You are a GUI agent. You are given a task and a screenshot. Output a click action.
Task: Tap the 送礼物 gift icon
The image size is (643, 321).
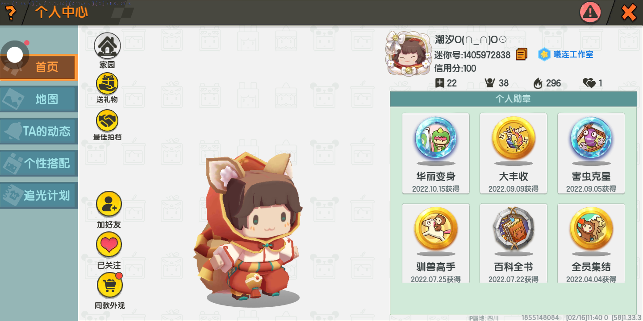coord(107,83)
